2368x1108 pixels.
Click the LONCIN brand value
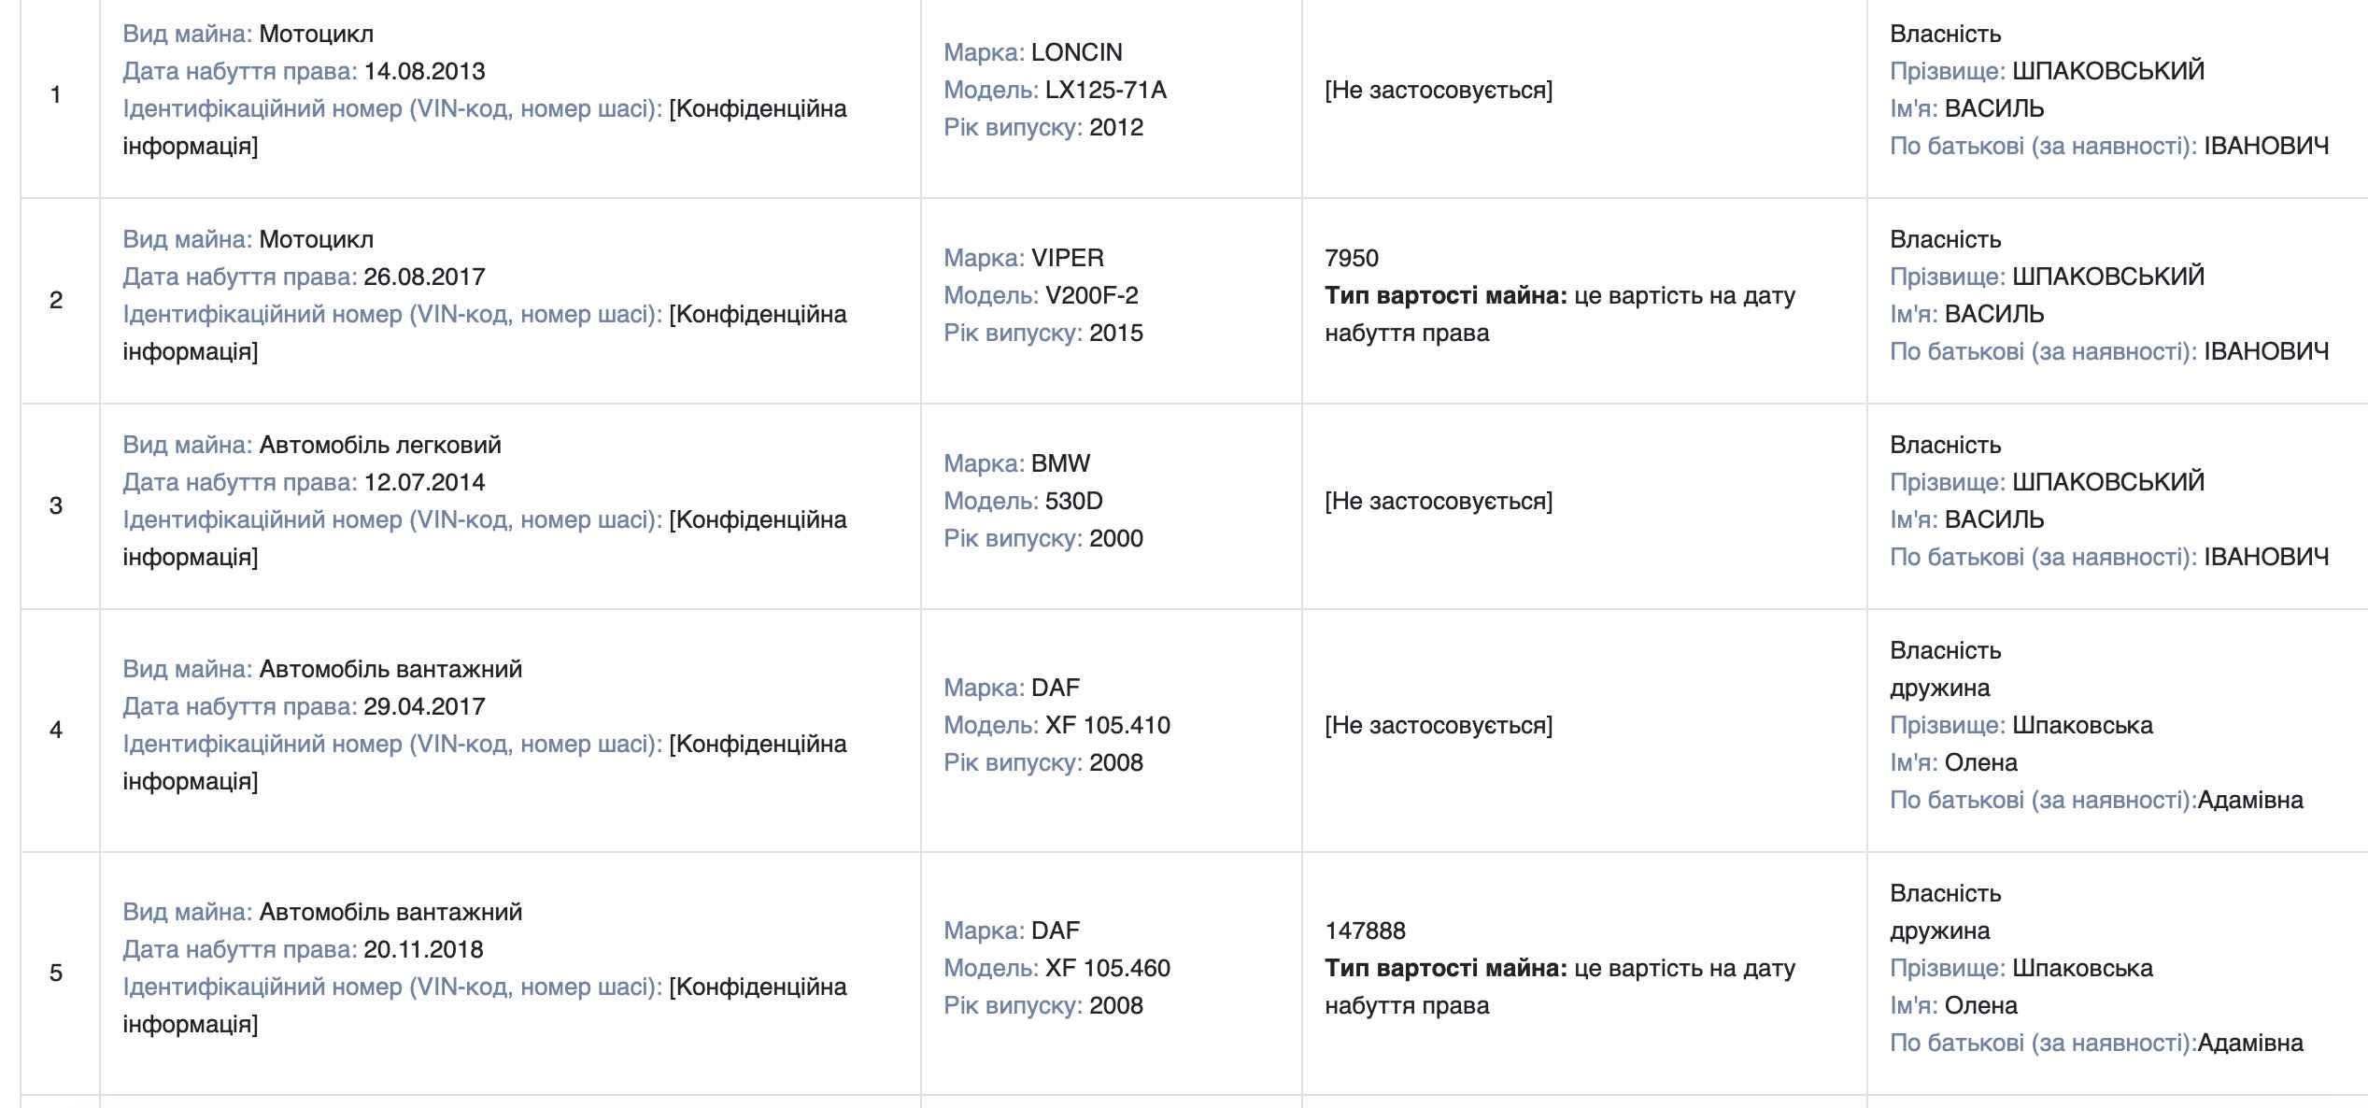1077,52
